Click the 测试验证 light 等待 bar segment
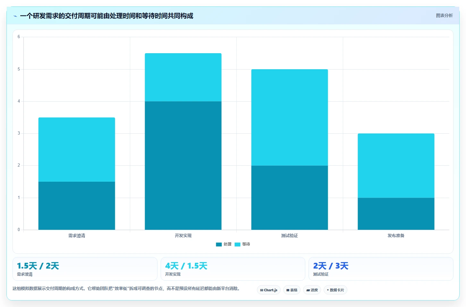 (290, 117)
